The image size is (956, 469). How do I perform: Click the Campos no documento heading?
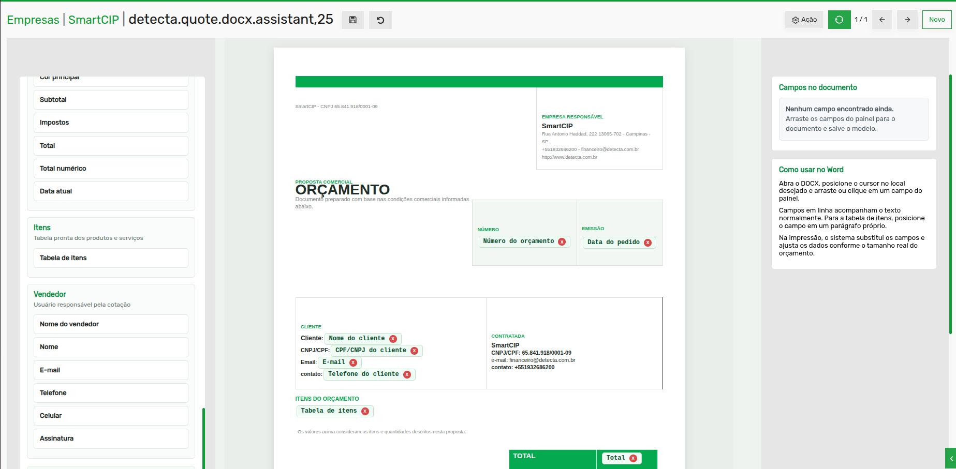coord(818,87)
